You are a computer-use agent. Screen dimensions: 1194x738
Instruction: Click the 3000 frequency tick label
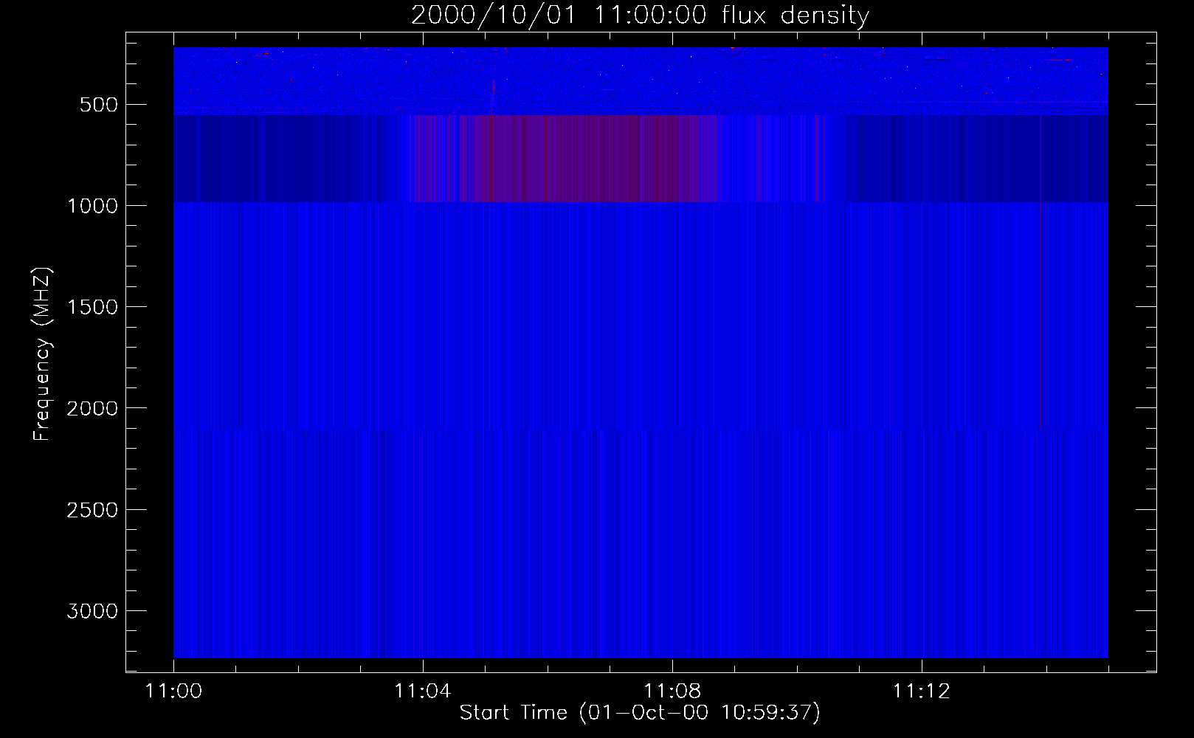coord(92,611)
